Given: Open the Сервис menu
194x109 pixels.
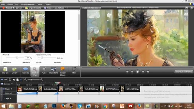Looking at the screenshot, I should 39,4.
